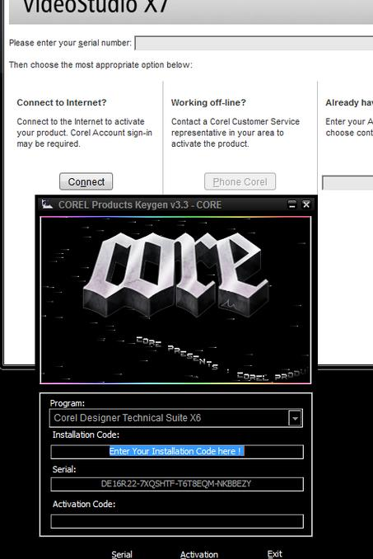The height and width of the screenshot is (559, 373).
Task: Click the Exit button in the keygen
Action: click(x=274, y=554)
